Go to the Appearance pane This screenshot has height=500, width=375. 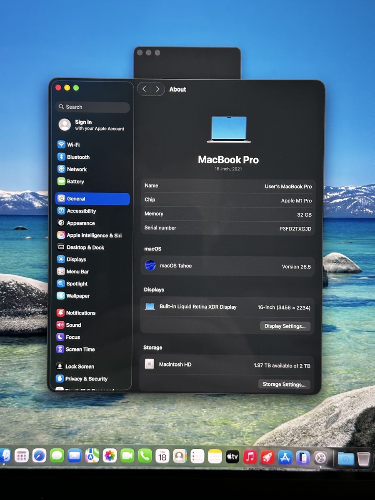pos(93,223)
